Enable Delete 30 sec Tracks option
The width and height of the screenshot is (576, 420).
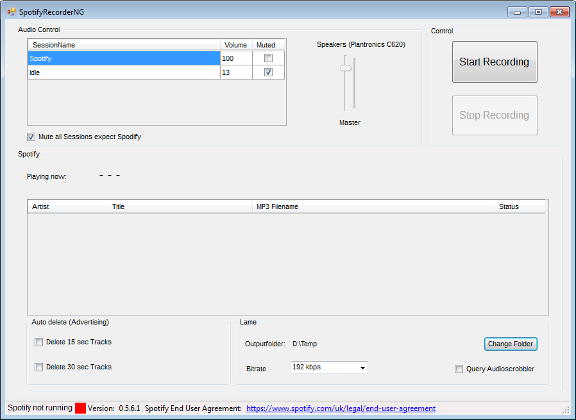tap(38, 367)
